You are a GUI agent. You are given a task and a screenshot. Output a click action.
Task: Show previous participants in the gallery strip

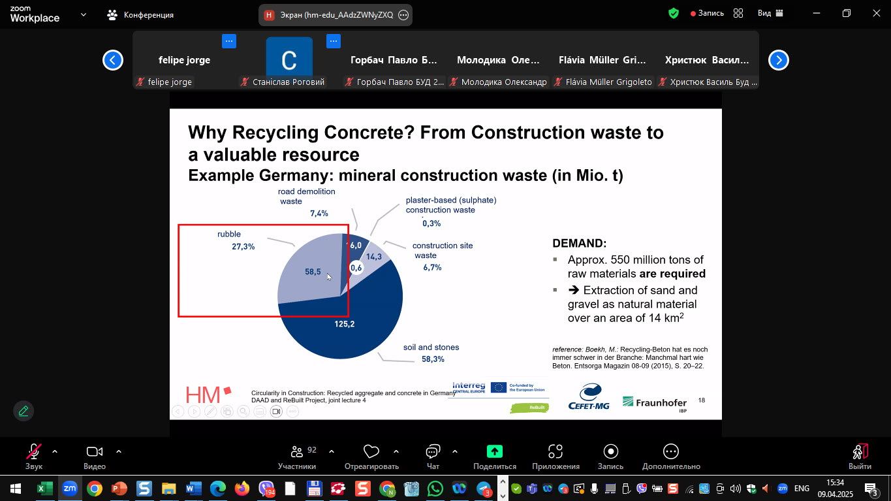(x=113, y=60)
